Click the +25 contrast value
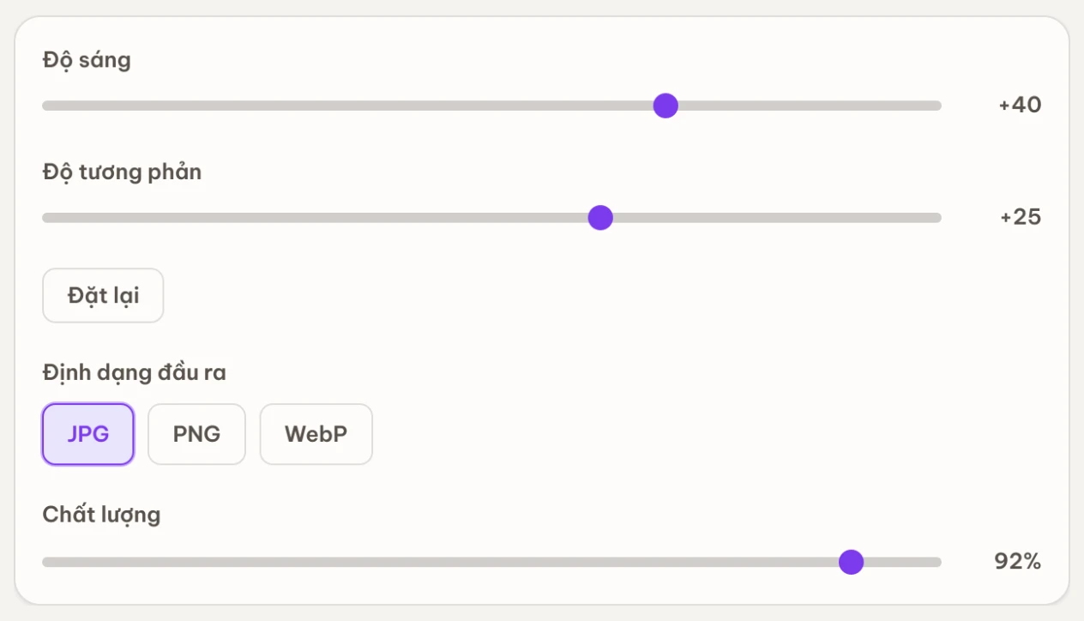Viewport: 1084px width, 621px height. tap(1021, 217)
